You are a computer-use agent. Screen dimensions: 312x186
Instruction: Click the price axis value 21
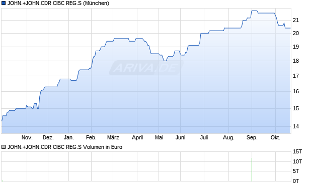tap(296, 20)
